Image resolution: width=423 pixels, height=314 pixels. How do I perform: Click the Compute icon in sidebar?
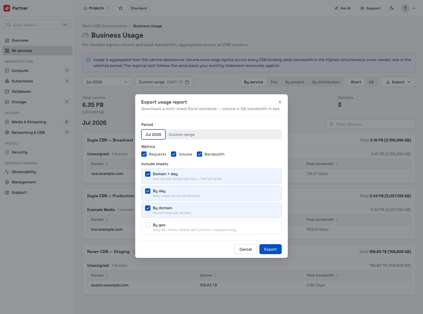click(x=7, y=71)
